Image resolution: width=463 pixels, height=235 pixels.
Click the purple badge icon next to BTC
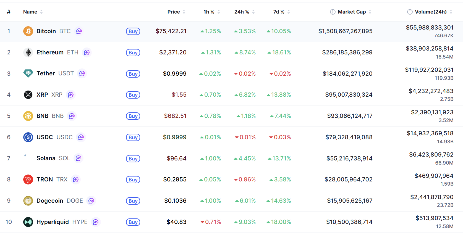(79, 31)
